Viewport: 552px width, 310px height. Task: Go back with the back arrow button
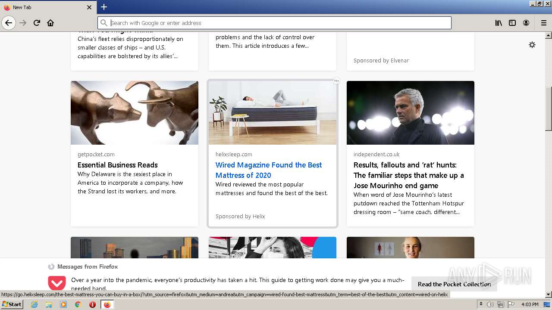(x=9, y=23)
